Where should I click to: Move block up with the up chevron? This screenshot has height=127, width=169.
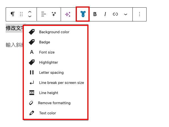coord(30,12)
